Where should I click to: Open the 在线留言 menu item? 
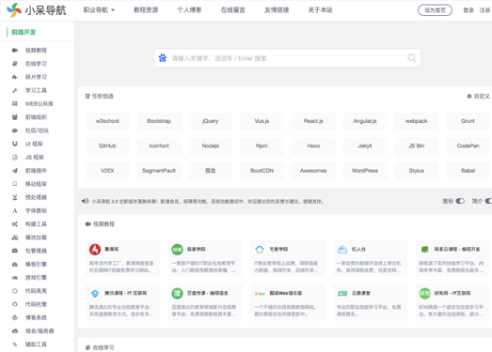(x=232, y=10)
